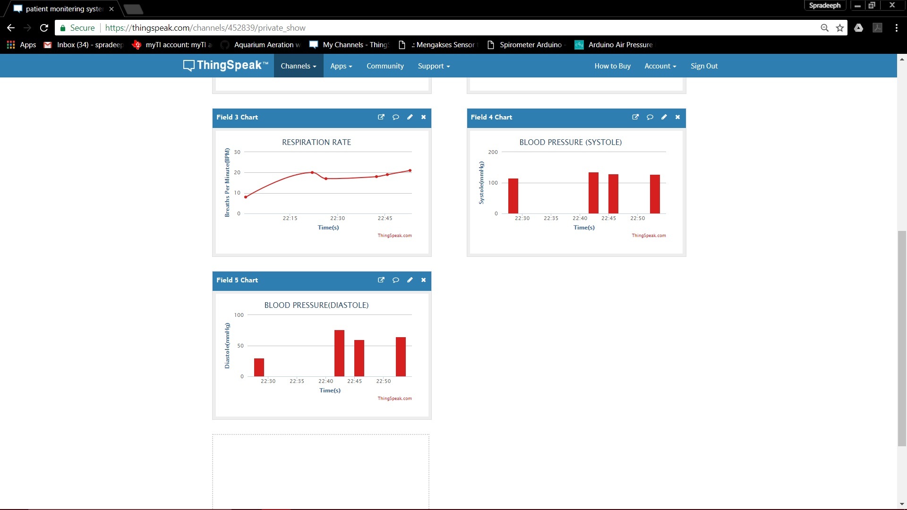907x510 pixels.
Task: Close the Field 3 Chart widget
Action: click(x=424, y=117)
